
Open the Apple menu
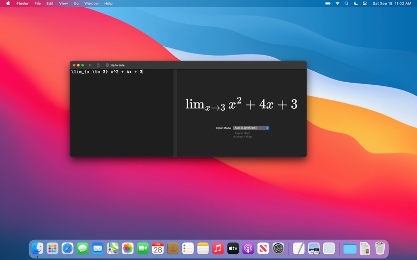(8, 4)
